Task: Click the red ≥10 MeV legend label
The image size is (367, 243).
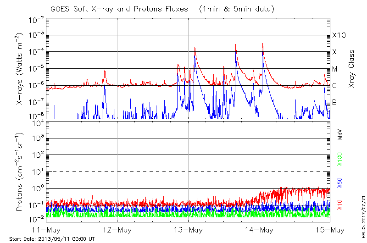Action: pos(340,205)
